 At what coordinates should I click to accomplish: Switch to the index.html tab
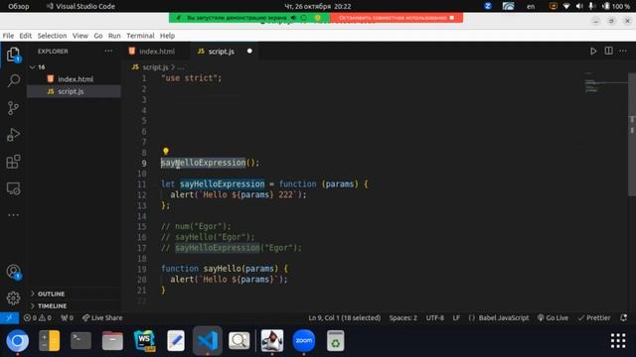pos(156,52)
